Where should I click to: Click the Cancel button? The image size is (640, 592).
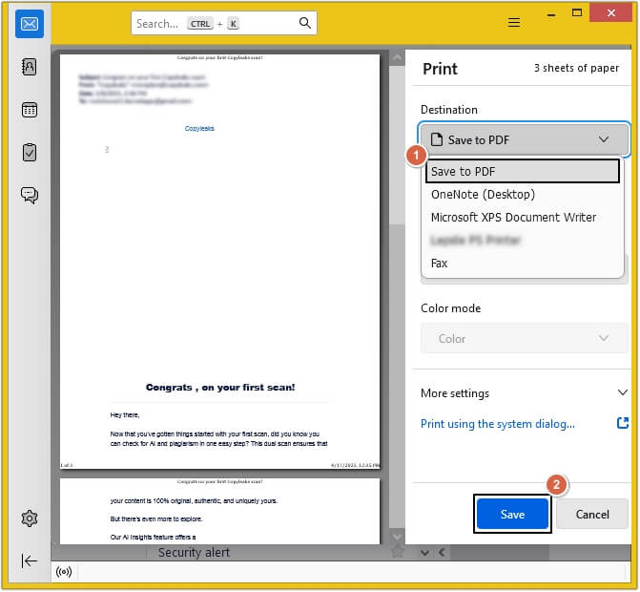592,514
